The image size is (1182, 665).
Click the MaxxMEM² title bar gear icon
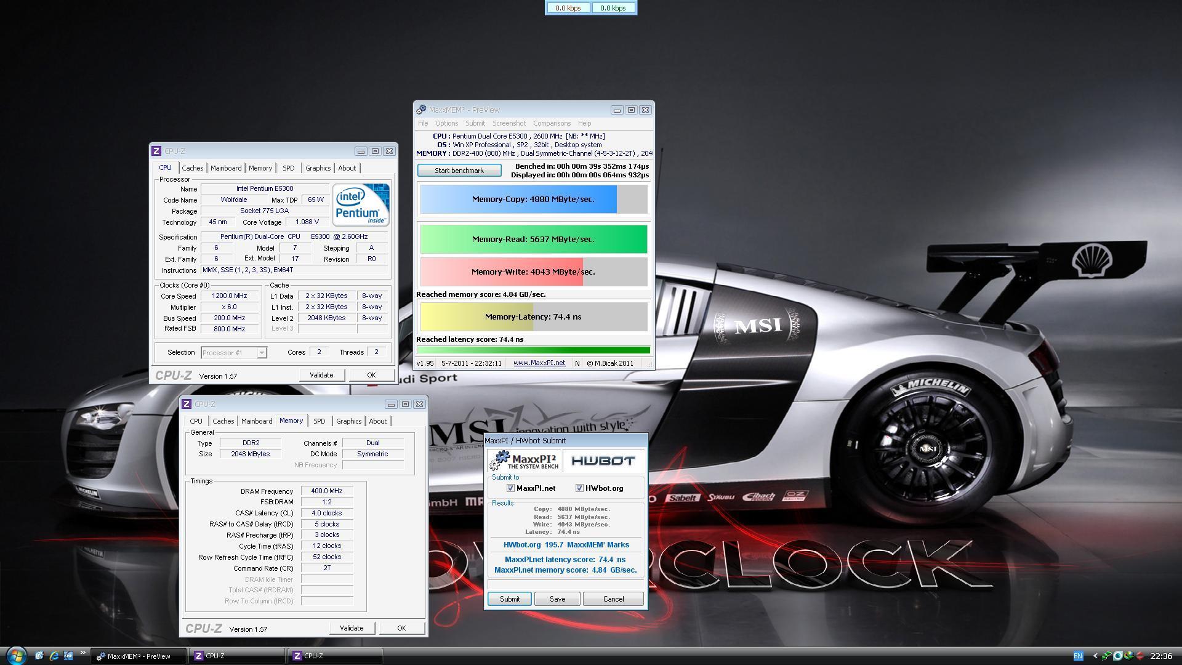[x=421, y=110]
